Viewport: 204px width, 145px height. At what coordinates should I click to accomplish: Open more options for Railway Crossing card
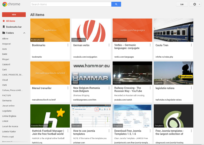(150, 88)
